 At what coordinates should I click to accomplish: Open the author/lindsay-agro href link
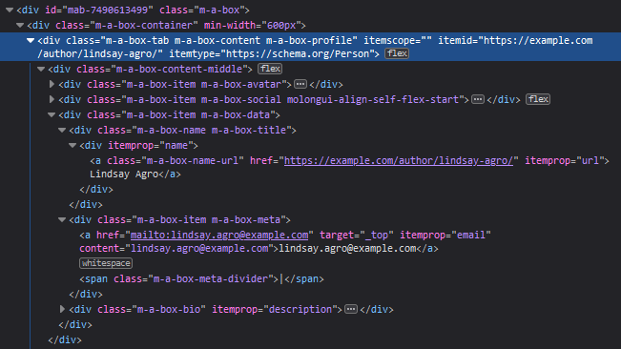399,160
